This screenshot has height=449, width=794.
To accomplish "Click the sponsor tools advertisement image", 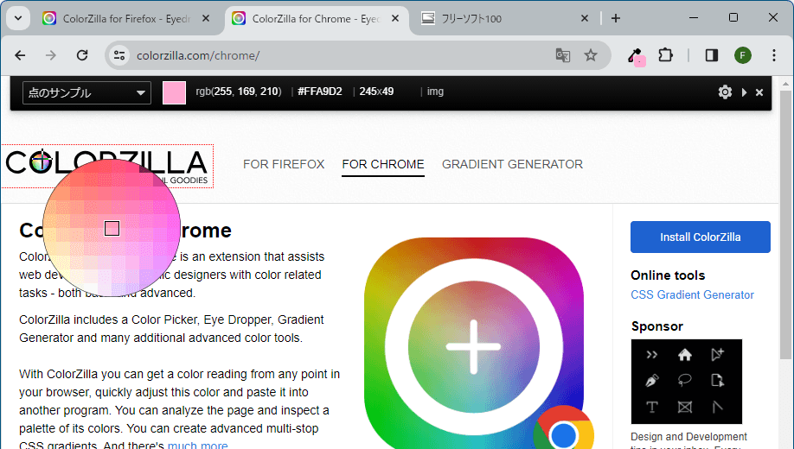I will 686,382.
